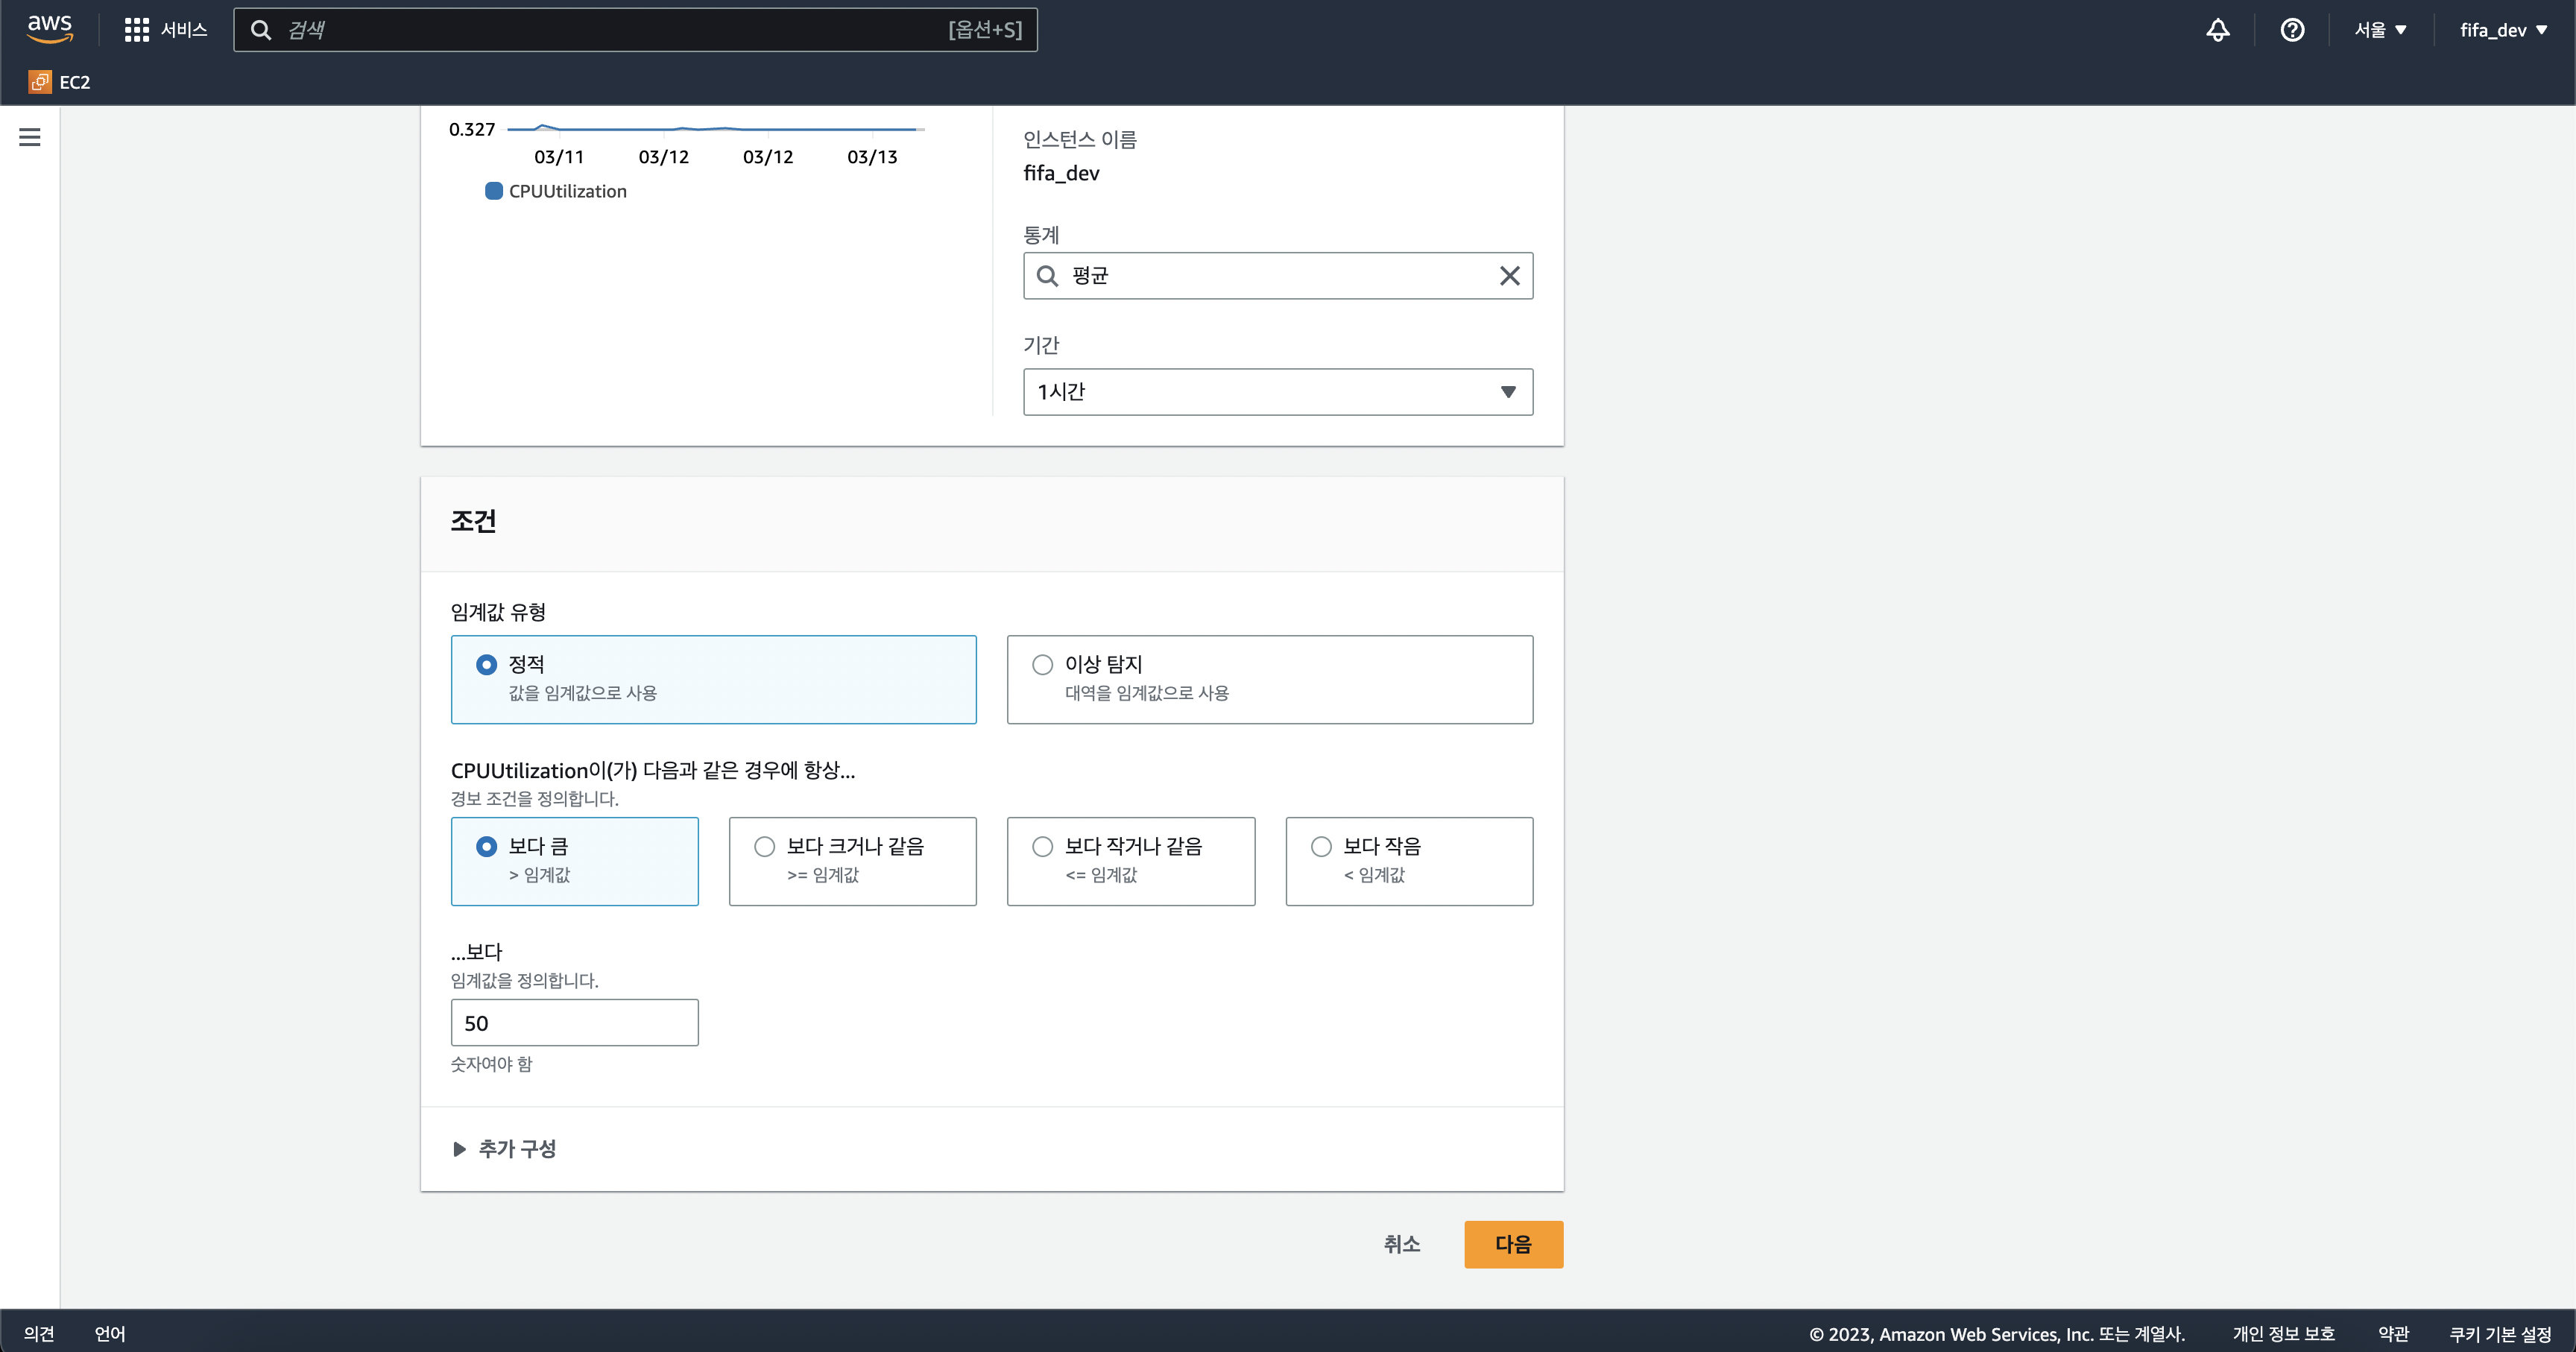Screen dimensions: 2576x1352
Task: Open the hamburger side navigation menu
Action: point(30,137)
